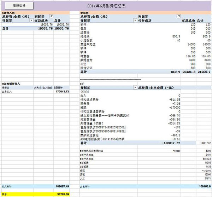Select the C店邮费 label
This screenshot has width=212, height=197.
[x=84, y=167]
